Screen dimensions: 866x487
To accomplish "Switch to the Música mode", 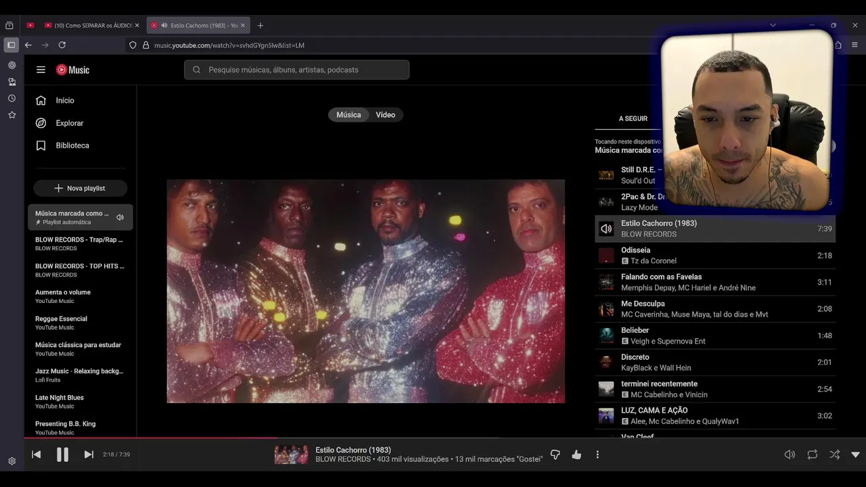I will (x=348, y=114).
